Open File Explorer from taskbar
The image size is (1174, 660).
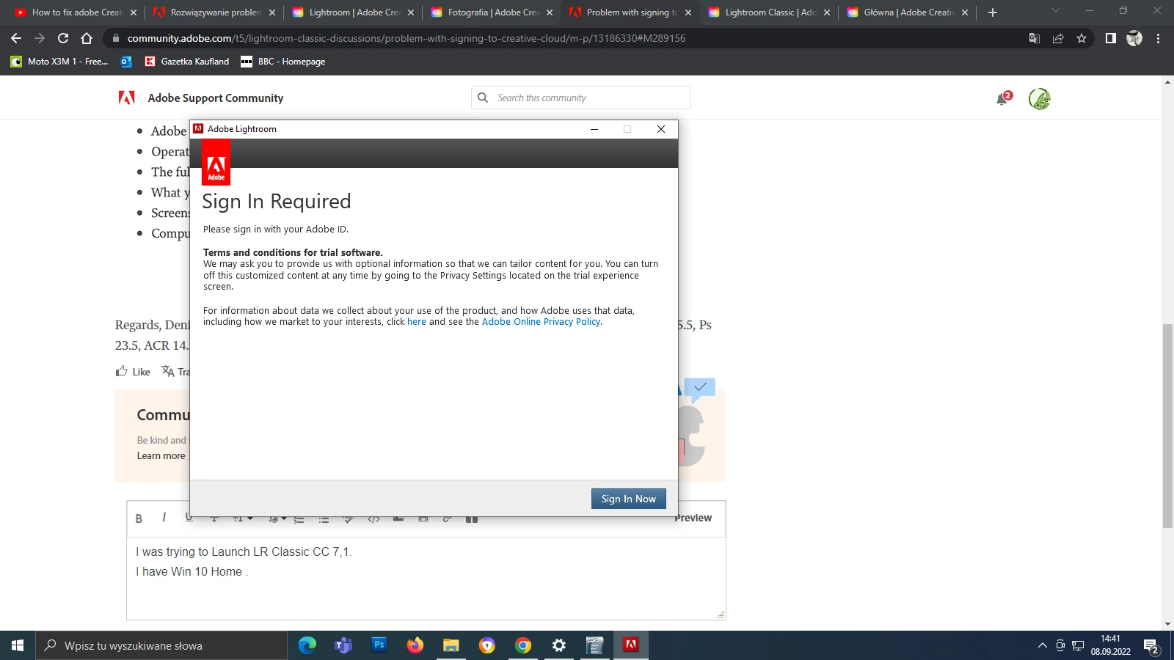pyautogui.click(x=451, y=645)
